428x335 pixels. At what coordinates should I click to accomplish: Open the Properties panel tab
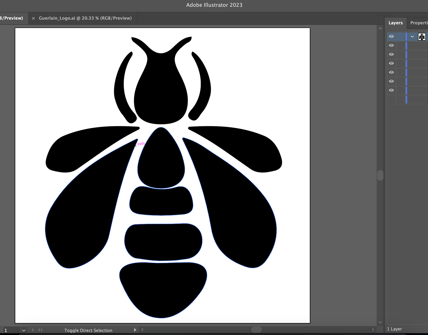coord(419,23)
